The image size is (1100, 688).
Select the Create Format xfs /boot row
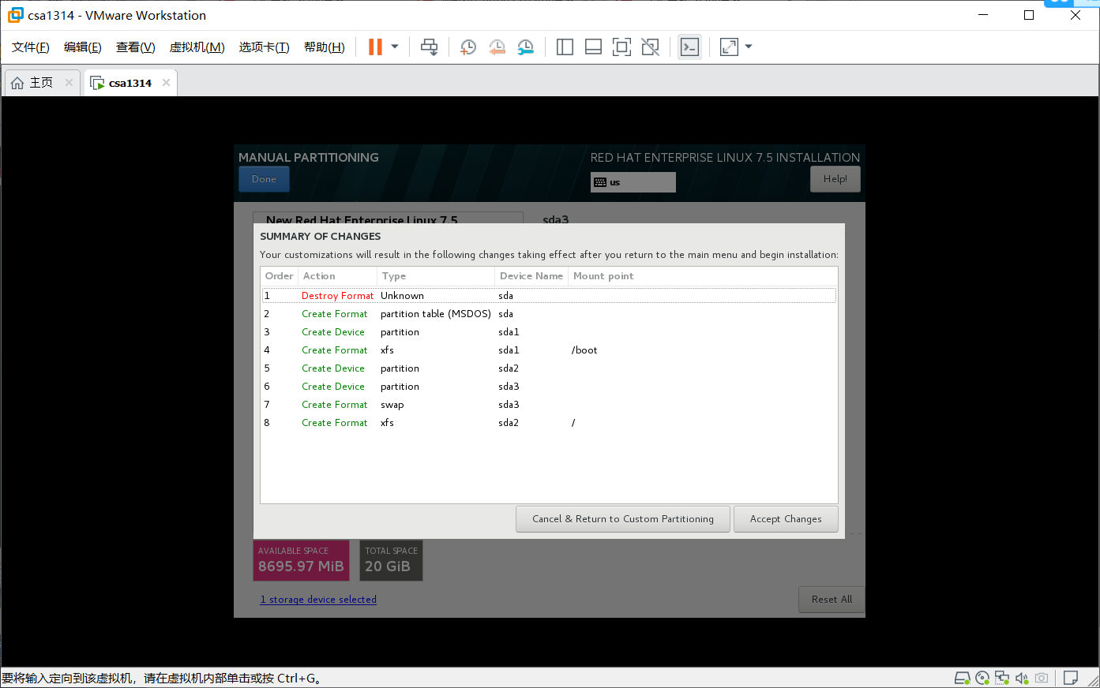tap(549, 350)
